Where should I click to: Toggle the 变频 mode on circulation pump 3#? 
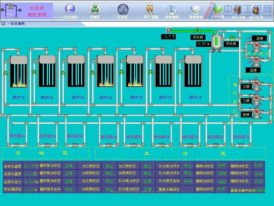point(246,115)
